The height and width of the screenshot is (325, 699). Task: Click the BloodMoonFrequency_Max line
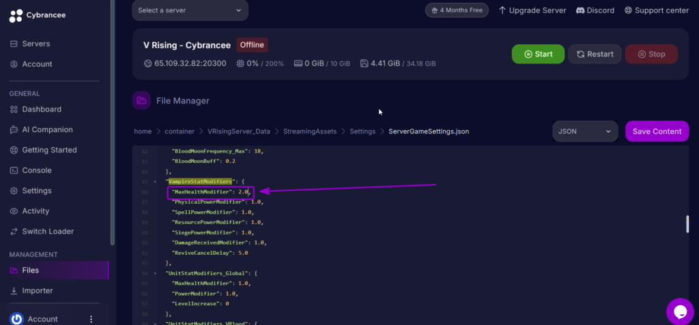pos(218,151)
